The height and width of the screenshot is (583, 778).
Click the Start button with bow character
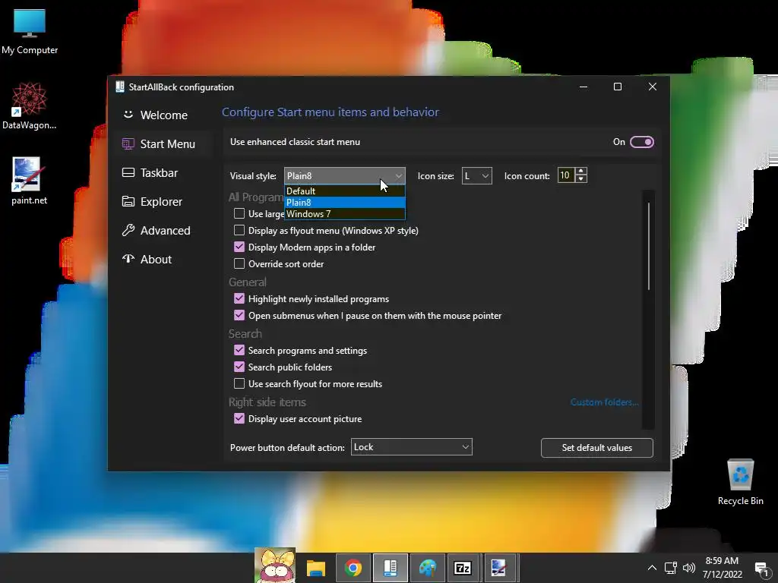click(x=275, y=565)
